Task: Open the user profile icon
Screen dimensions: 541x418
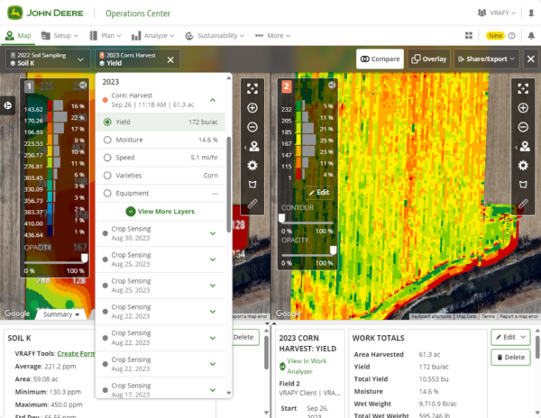Action: [531, 14]
